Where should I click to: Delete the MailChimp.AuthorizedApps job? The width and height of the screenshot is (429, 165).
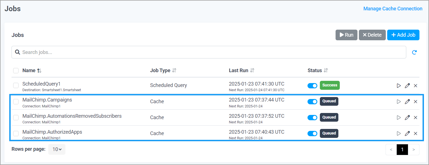[x=416, y=133]
